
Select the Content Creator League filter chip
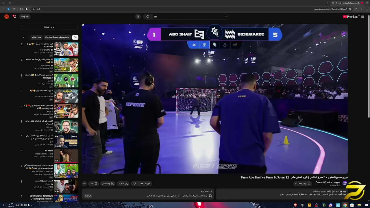pos(57,37)
